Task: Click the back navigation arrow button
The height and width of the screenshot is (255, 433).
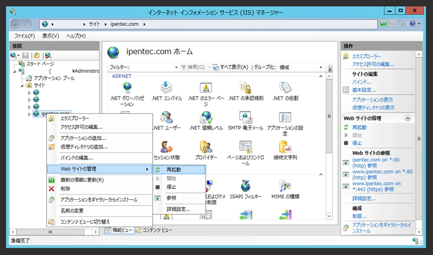Action: pyautogui.click(x=15, y=25)
